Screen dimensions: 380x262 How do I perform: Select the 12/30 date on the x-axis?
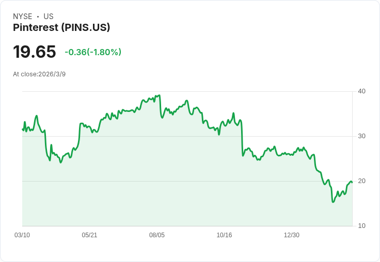pos(292,235)
